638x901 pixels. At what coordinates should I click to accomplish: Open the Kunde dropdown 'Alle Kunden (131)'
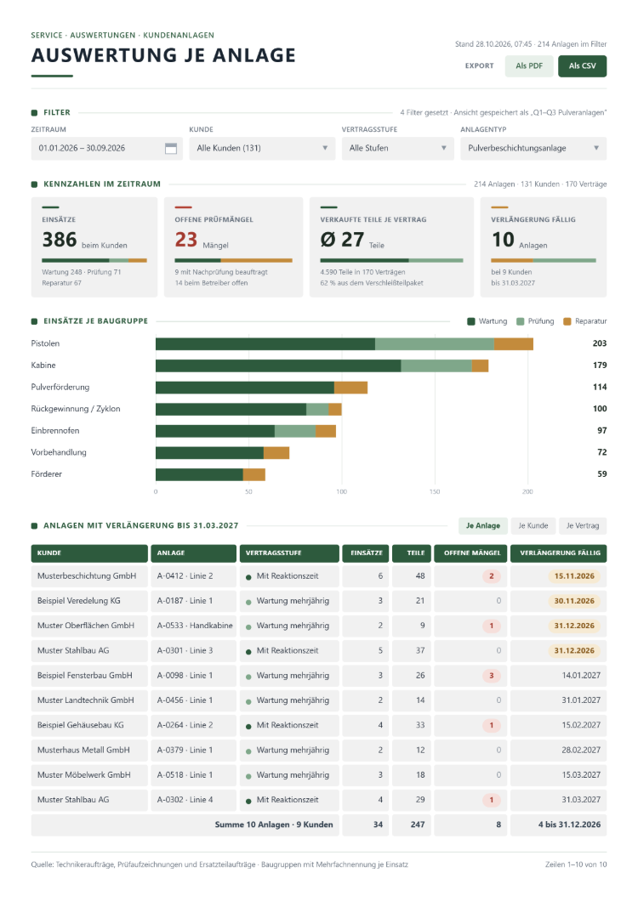[262, 148]
